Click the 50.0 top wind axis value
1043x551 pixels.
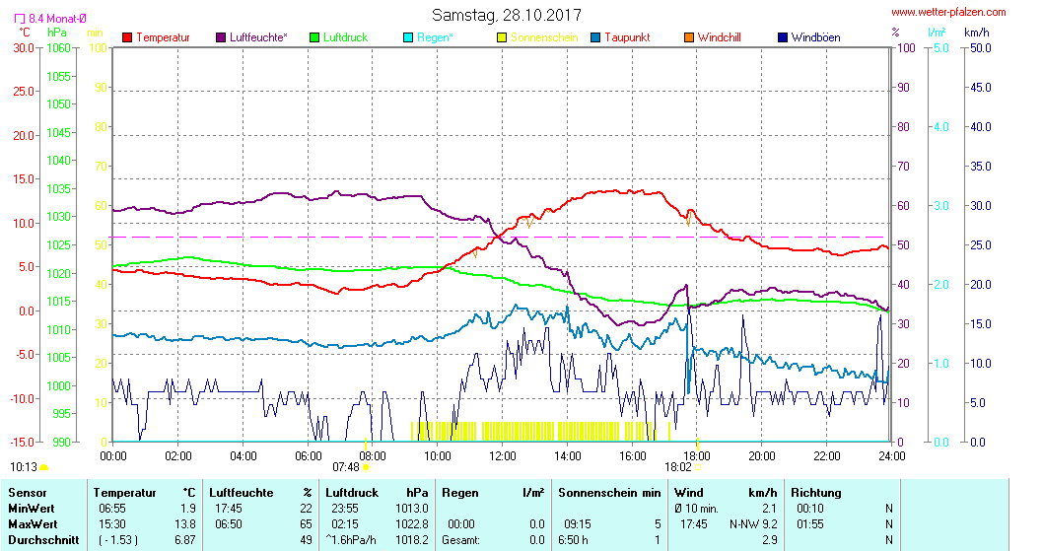click(981, 48)
